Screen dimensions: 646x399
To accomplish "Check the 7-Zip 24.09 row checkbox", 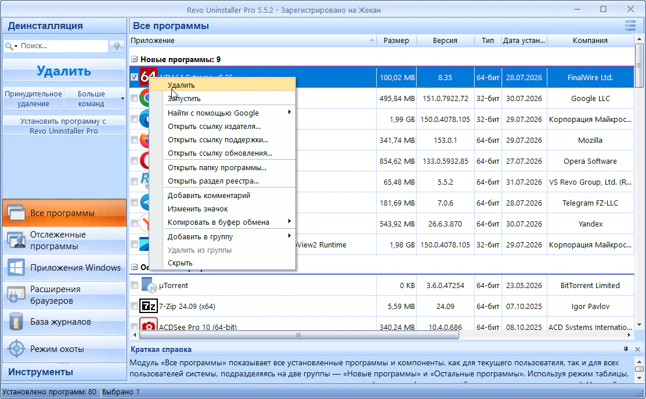I will [x=134, y=306].
